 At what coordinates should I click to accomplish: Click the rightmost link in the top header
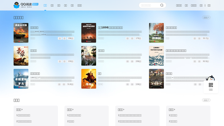(x=209, y=6)
